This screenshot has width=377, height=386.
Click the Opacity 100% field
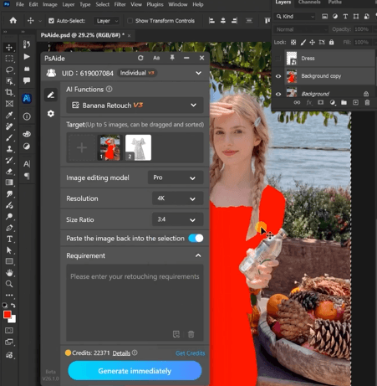(362, 29)
